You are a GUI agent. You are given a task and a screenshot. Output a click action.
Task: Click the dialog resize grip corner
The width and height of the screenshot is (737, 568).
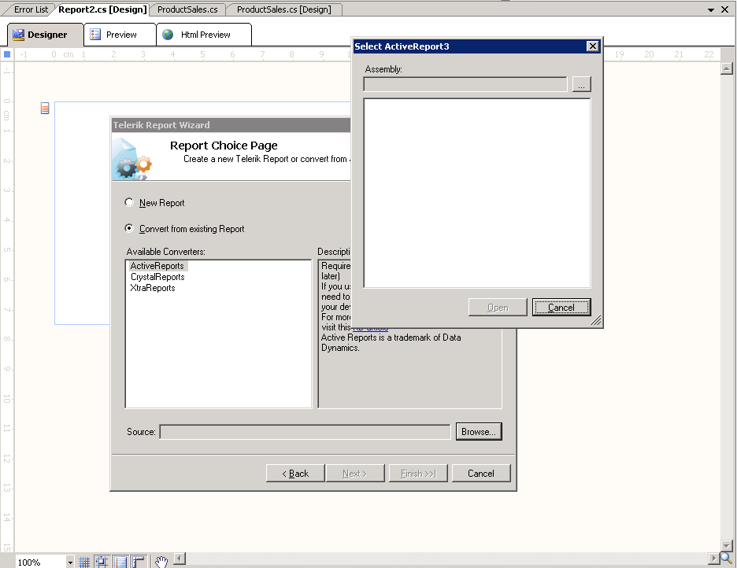click(x=595, y=321)
